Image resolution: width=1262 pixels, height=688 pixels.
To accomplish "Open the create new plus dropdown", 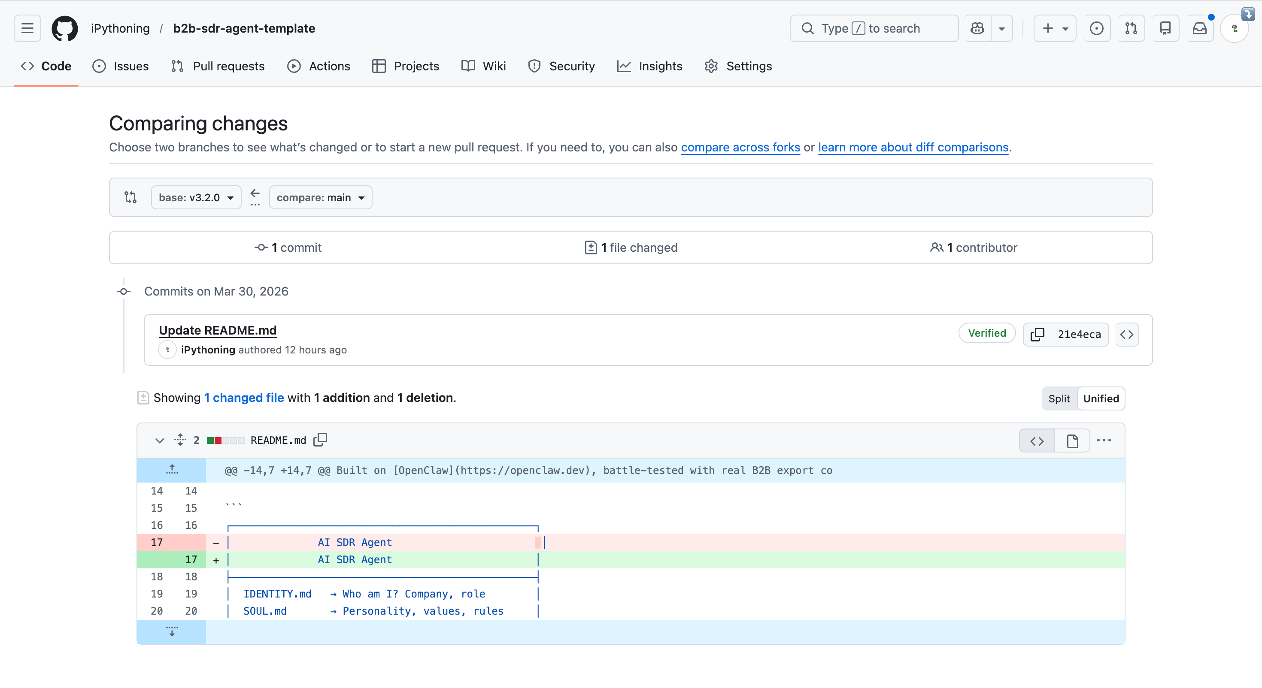I will point(1054,28).
